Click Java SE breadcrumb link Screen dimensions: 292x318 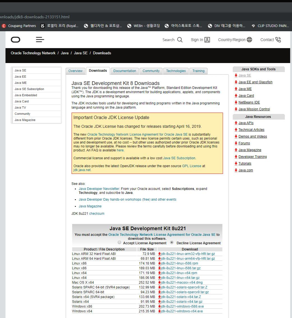click(x=81, y=53)
